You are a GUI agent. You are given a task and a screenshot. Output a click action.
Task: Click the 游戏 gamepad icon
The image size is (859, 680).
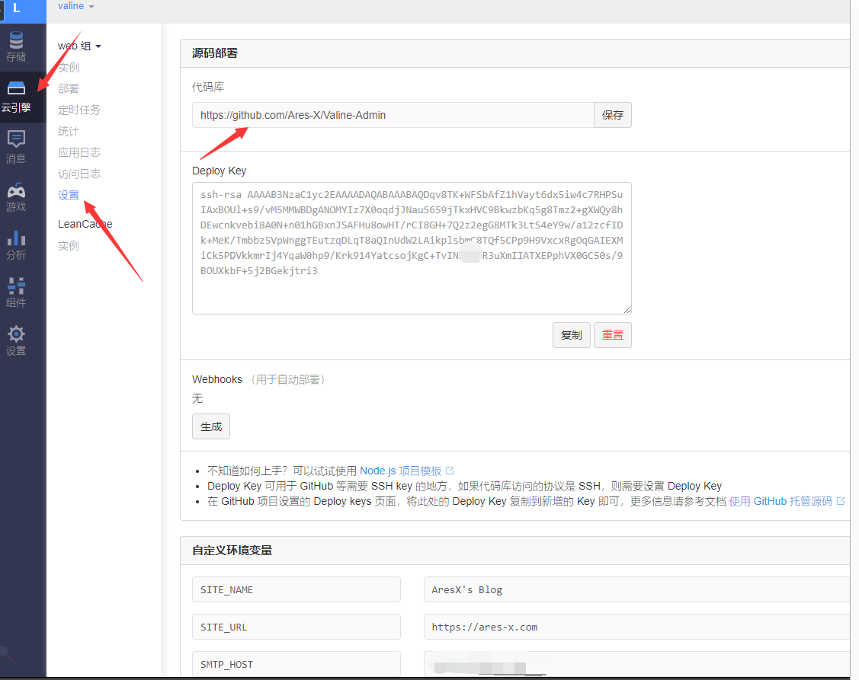(x=16, y=196)
